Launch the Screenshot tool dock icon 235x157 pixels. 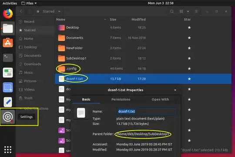click(x=8, y=87)
